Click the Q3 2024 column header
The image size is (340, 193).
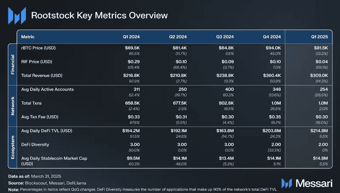click(225, 37)
